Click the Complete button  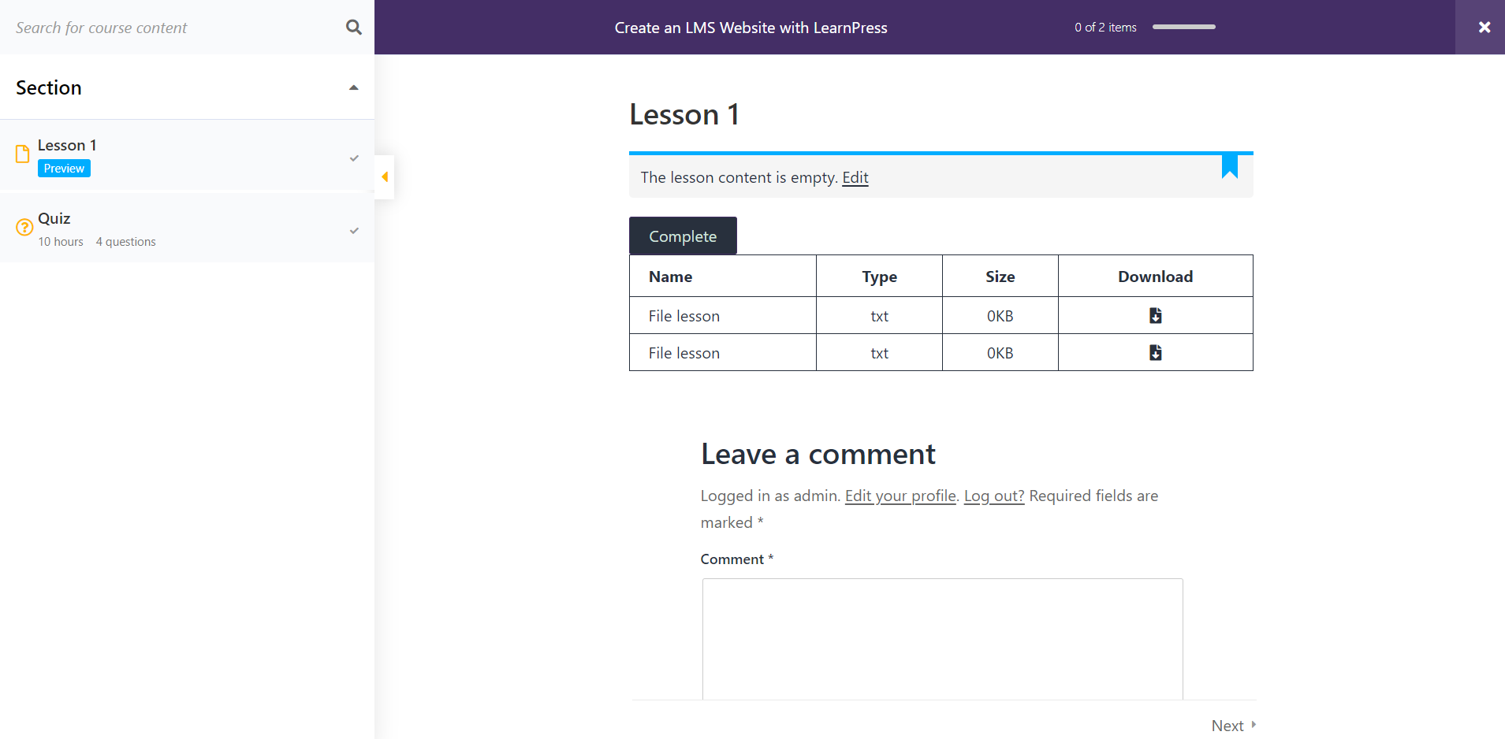click(683, 236)
